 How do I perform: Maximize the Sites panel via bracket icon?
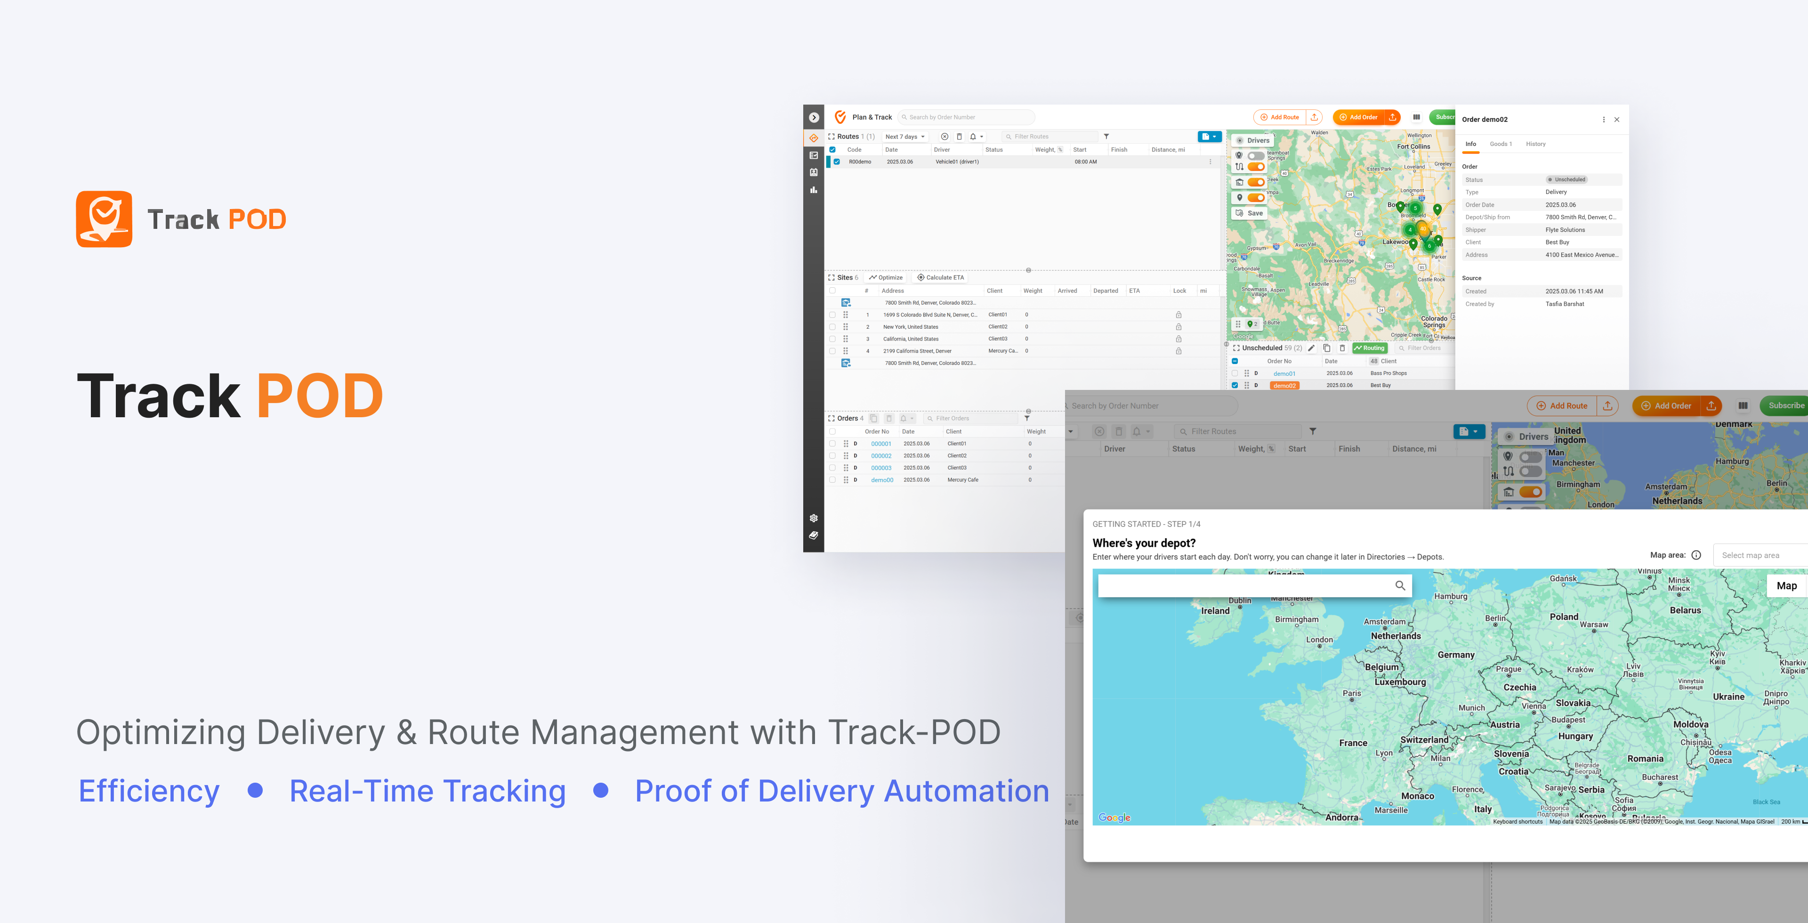tap(831, 278)
